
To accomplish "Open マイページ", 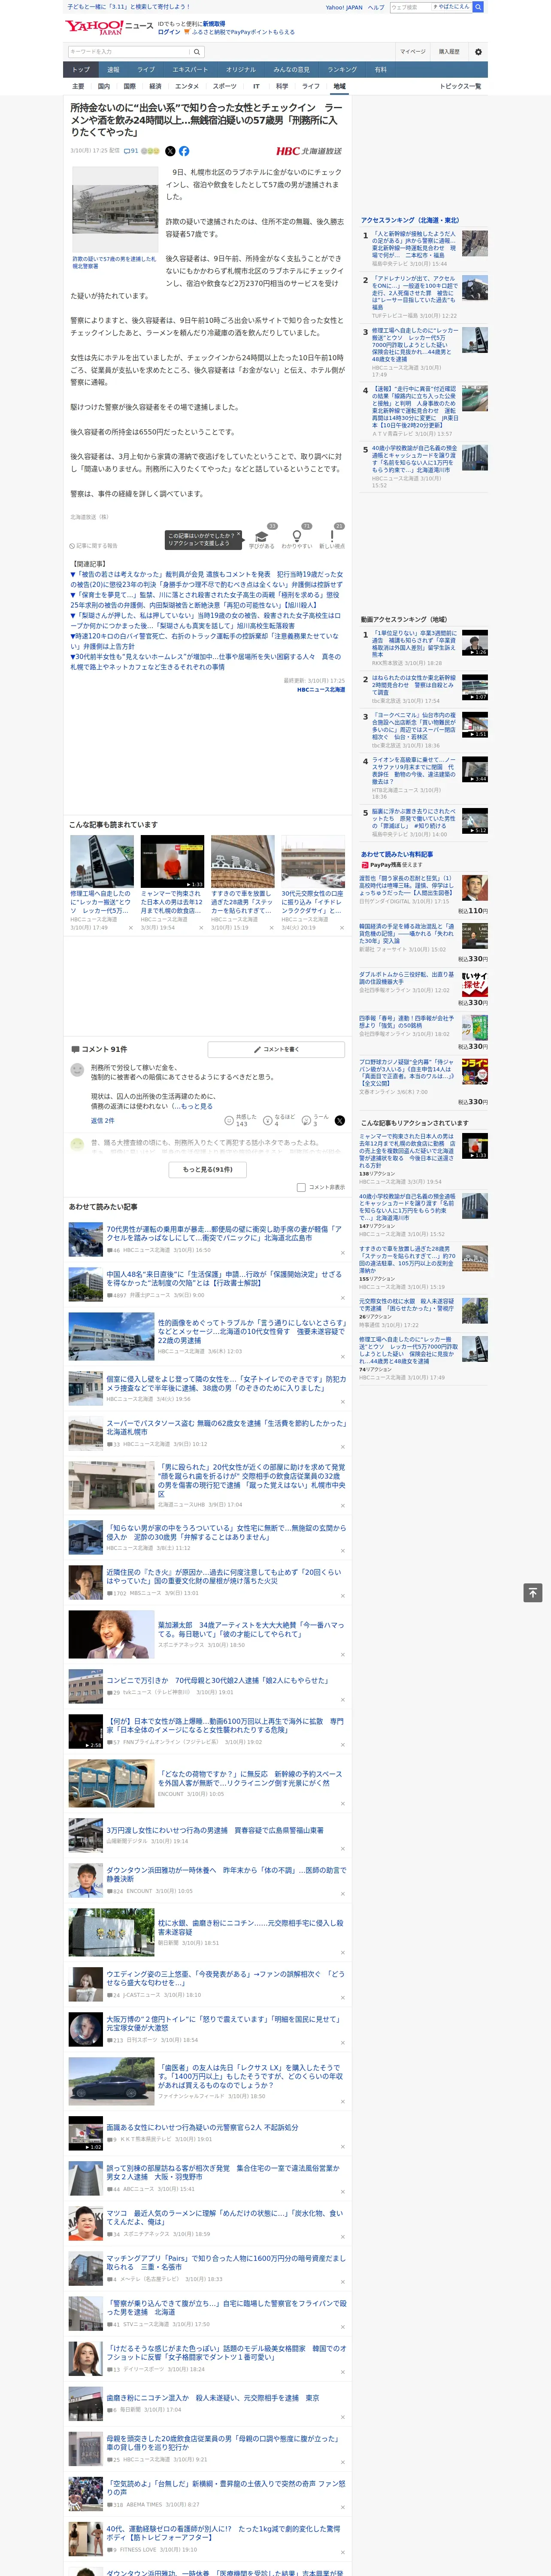I will click(412, 52).
